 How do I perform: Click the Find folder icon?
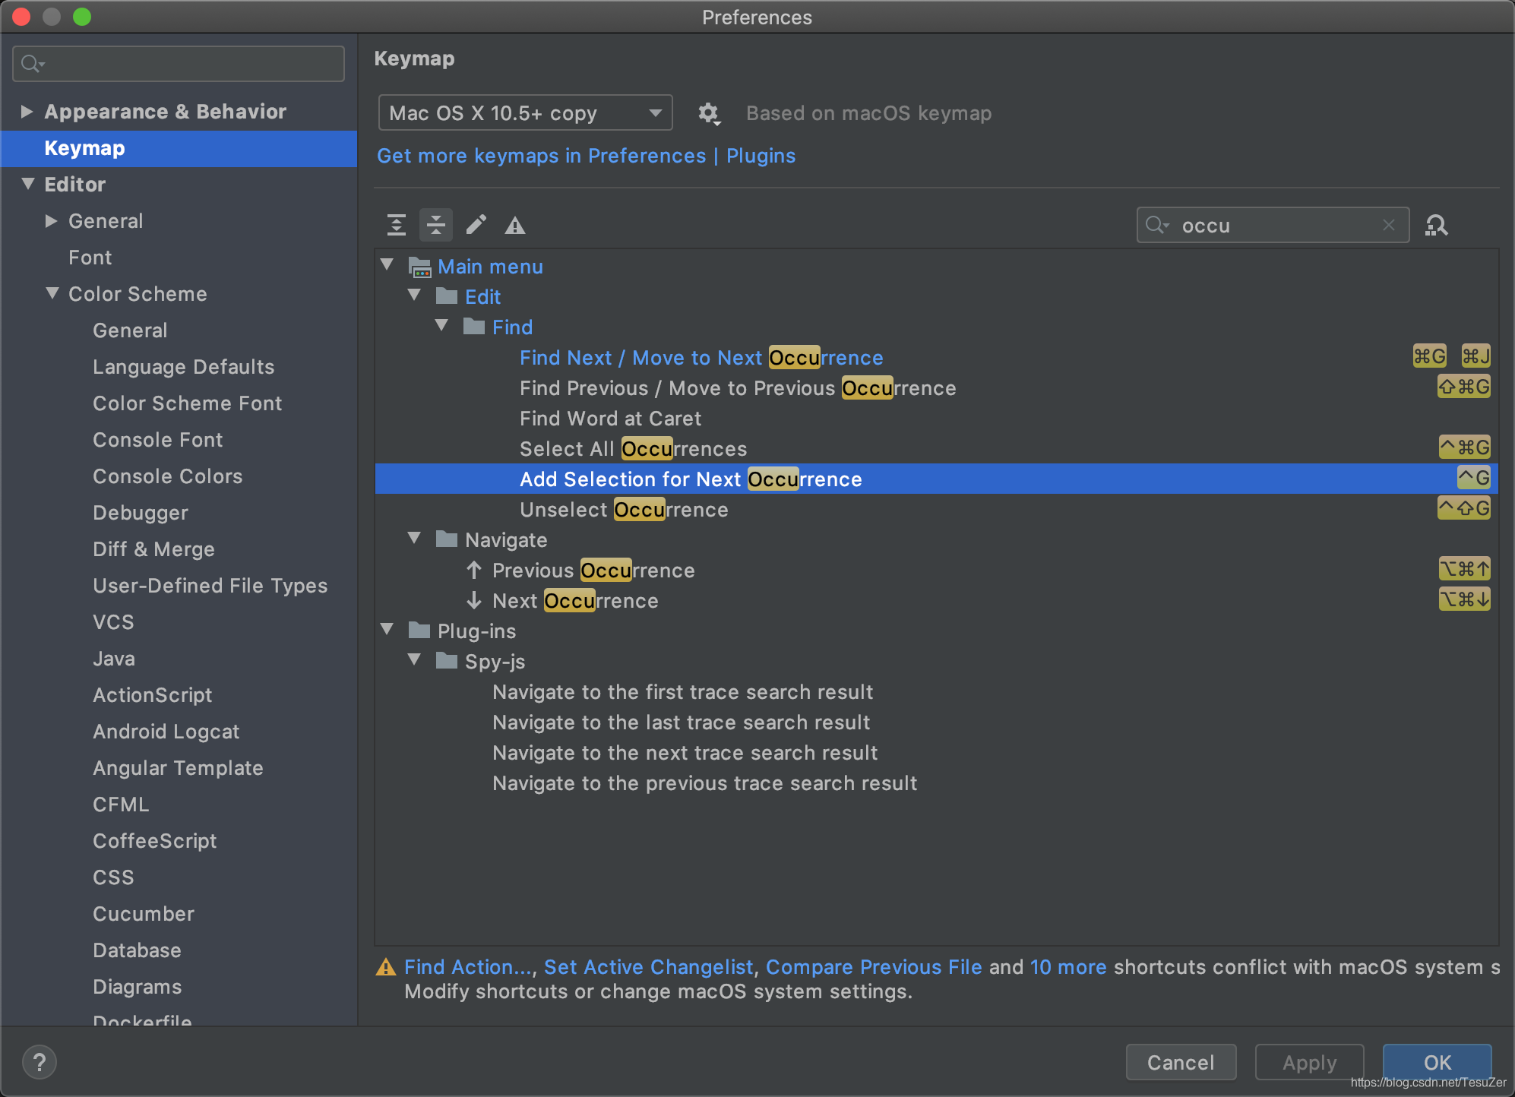474,327
